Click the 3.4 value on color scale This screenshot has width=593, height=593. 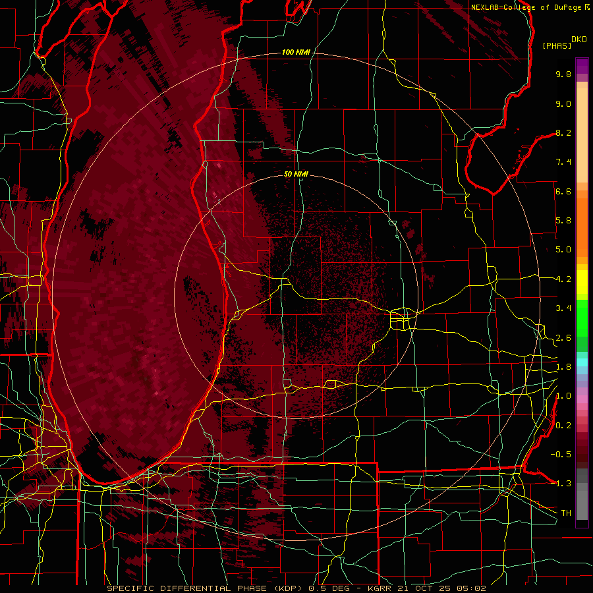(563, 308)
